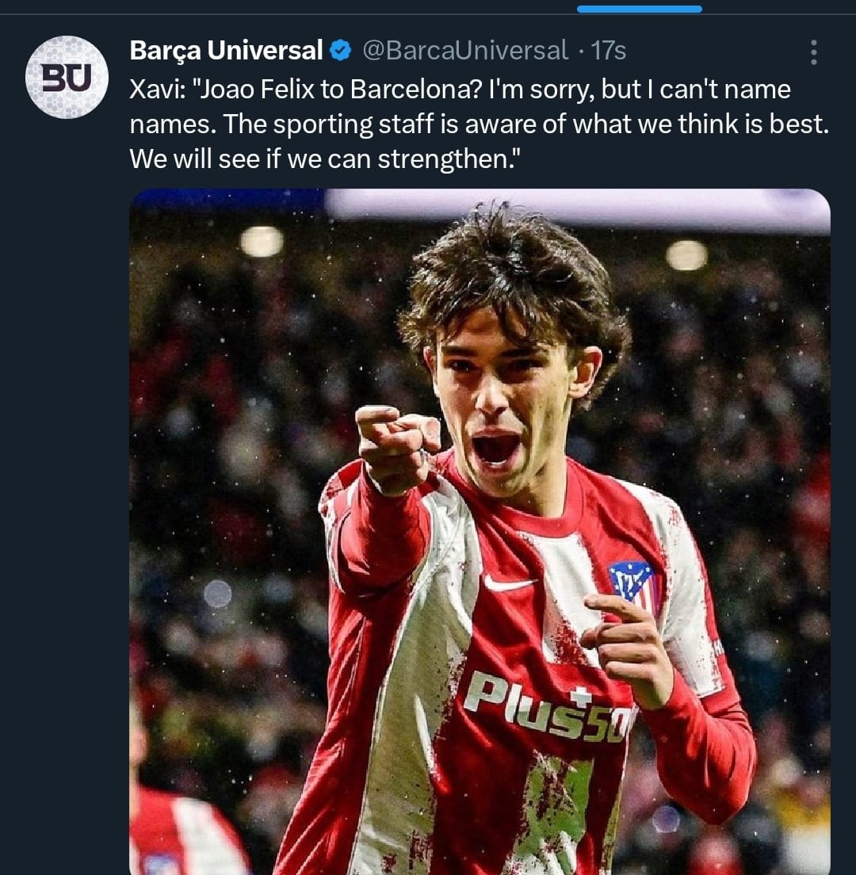Click the left stadium floodlight in the photo
The image size is (856, 875).
(x=262, y=241)
